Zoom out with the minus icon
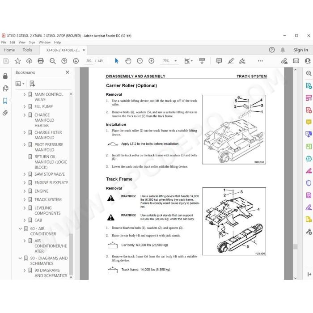313x313 pixels. [140, 61]
